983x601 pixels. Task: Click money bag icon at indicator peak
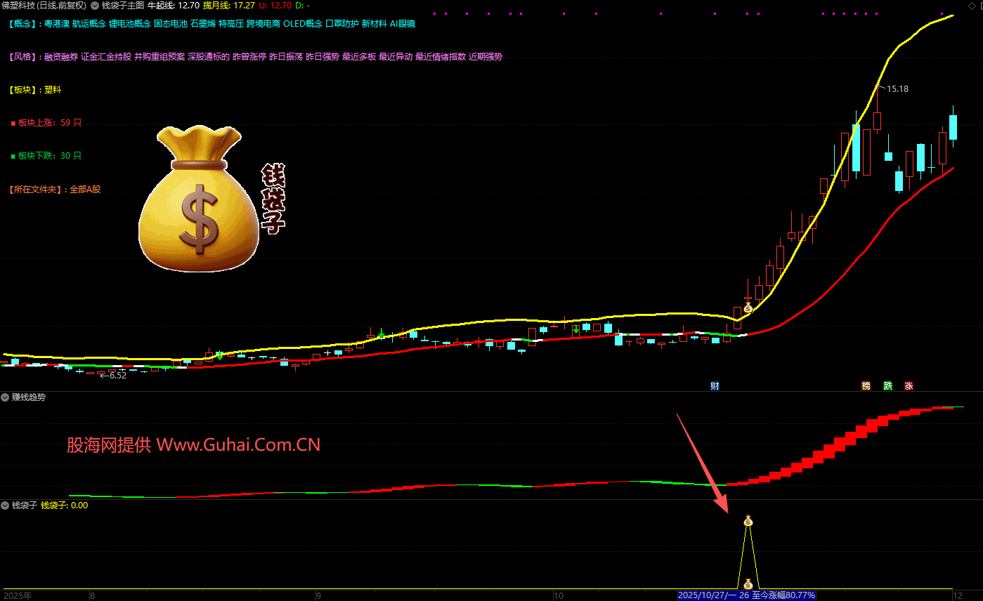point(748,521)
